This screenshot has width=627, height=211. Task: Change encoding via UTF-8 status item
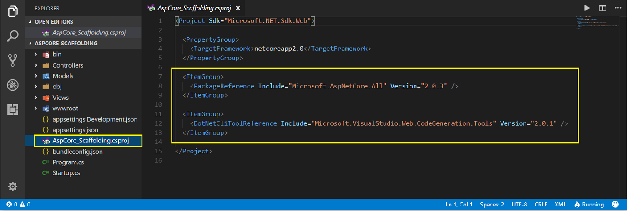519,205
